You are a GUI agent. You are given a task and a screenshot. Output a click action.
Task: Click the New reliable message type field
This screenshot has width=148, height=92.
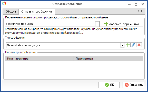coord(65,45)
